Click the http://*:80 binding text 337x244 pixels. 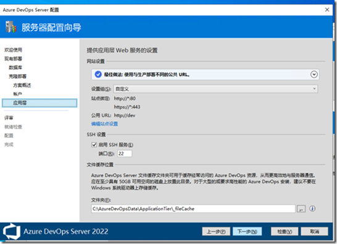click(125, 99)
